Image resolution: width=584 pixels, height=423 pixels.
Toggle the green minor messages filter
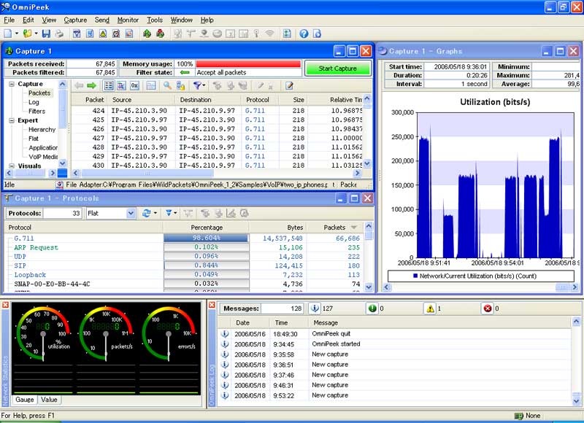[x=372, y=308]
